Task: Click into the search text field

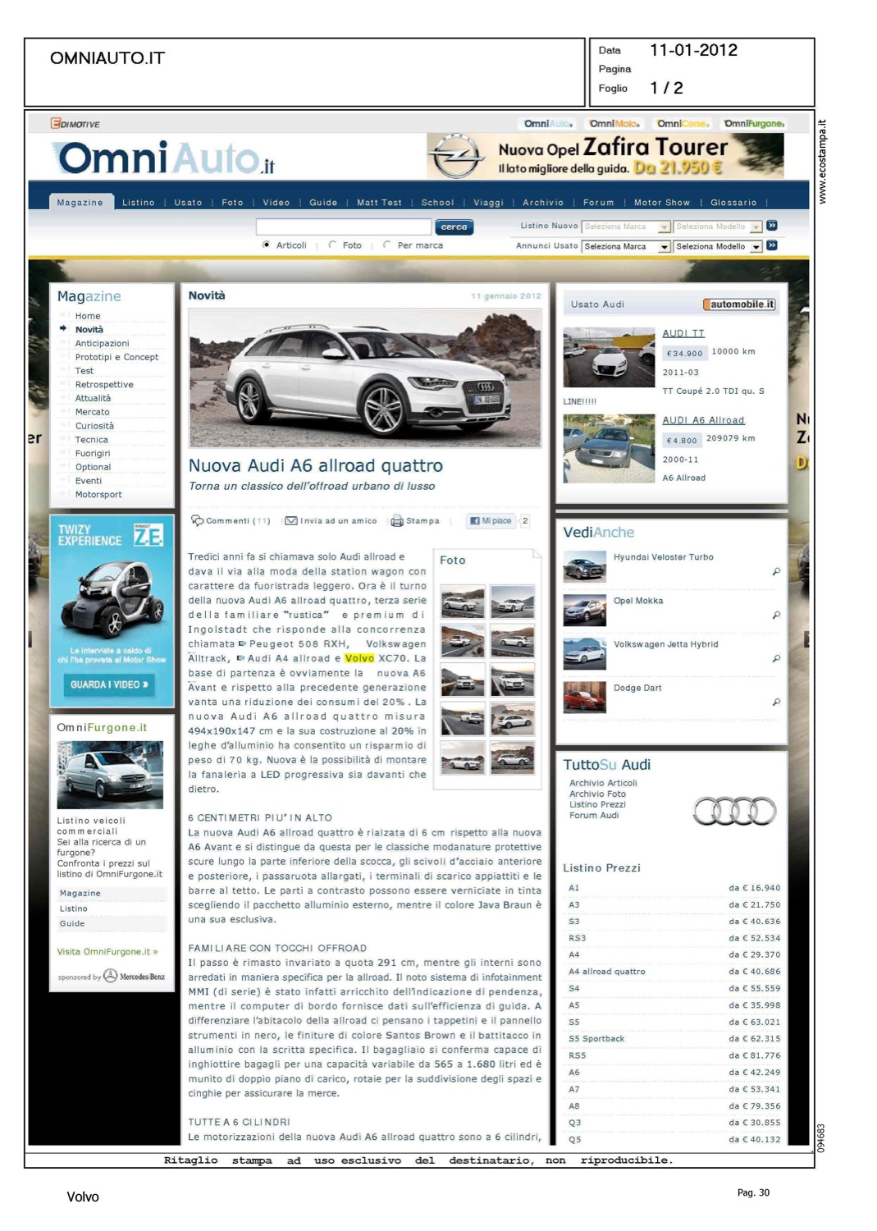Action: [343, 227]
